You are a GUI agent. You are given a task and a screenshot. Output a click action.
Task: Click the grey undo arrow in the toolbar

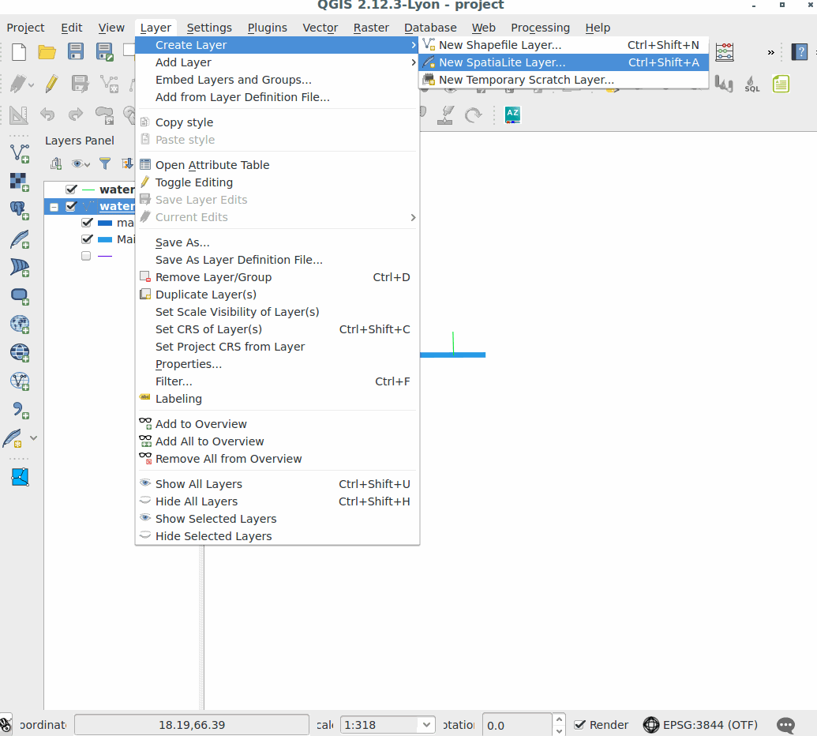(47, 115)
